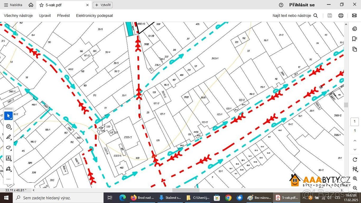Viewport: 361px width, 203px height.
Task: Switch to the Převést tab
Action: [63, 16]
